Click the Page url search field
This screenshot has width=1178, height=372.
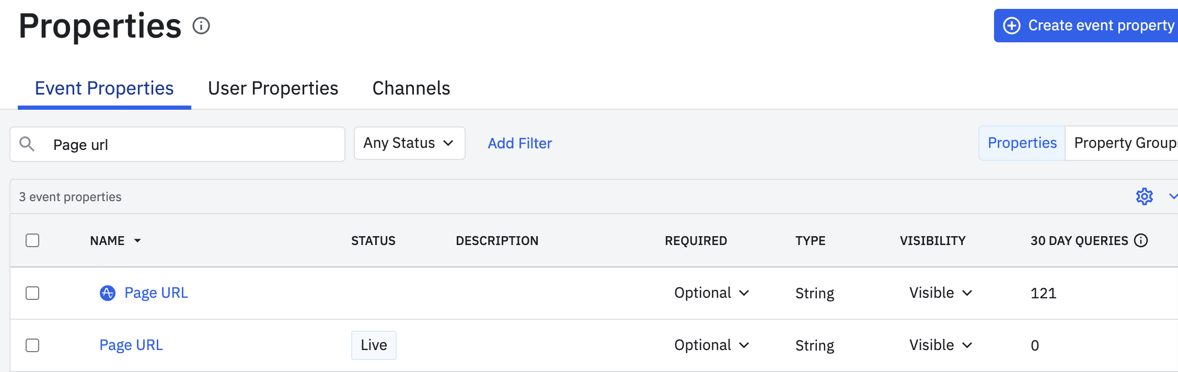pyautogui.click(x=193, y=144)
